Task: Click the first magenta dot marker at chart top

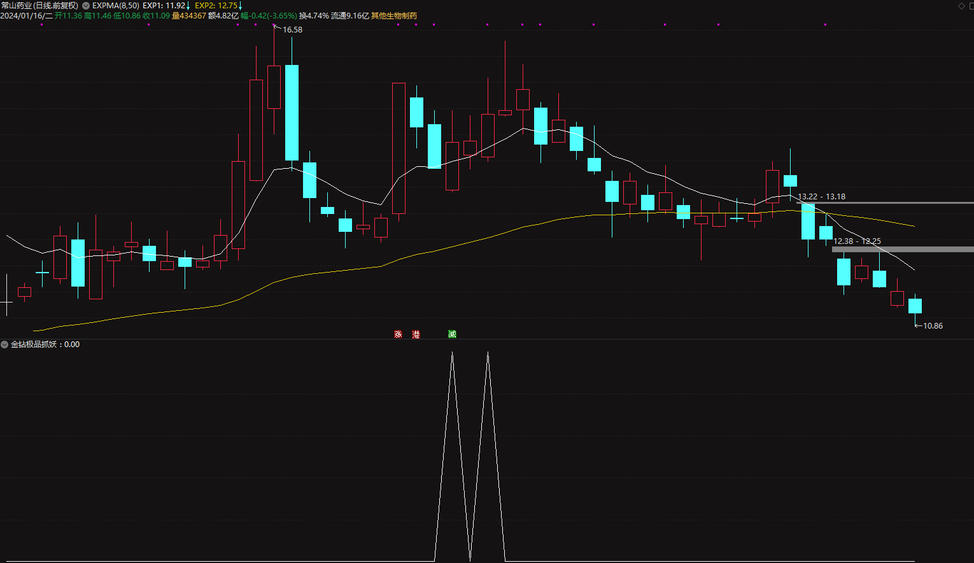Action: point(42,25)
